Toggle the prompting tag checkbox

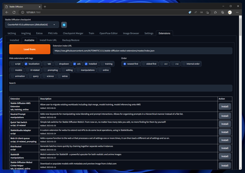click(45, 70)
